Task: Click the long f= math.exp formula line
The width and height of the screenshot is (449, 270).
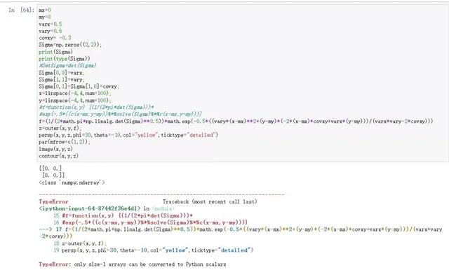Action: click(x=236, y=121)
